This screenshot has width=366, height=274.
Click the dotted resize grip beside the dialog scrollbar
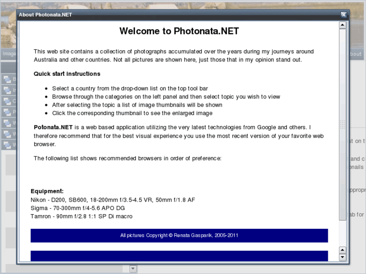343,124
